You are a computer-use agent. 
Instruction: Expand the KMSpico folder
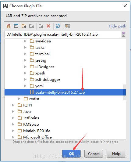pos(13,124)
